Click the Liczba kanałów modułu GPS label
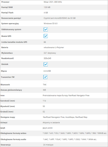The image size is (108, 147). 14,42
